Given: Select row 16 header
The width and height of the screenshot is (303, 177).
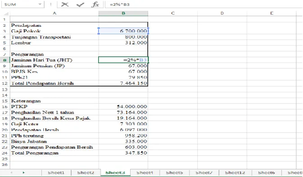Looking at the screenshot, I should point(5,107).
